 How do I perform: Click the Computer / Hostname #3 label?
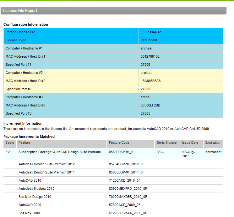coord(24,97)
